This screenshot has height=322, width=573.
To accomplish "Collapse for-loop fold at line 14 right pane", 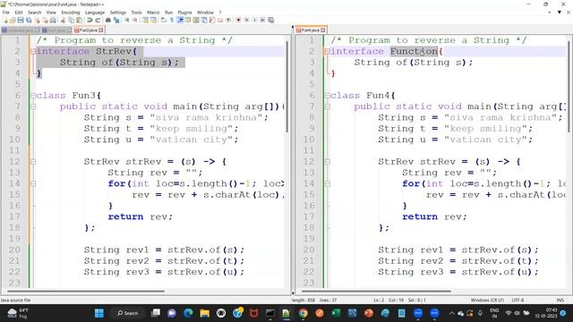I will click(x=328, y=183).
